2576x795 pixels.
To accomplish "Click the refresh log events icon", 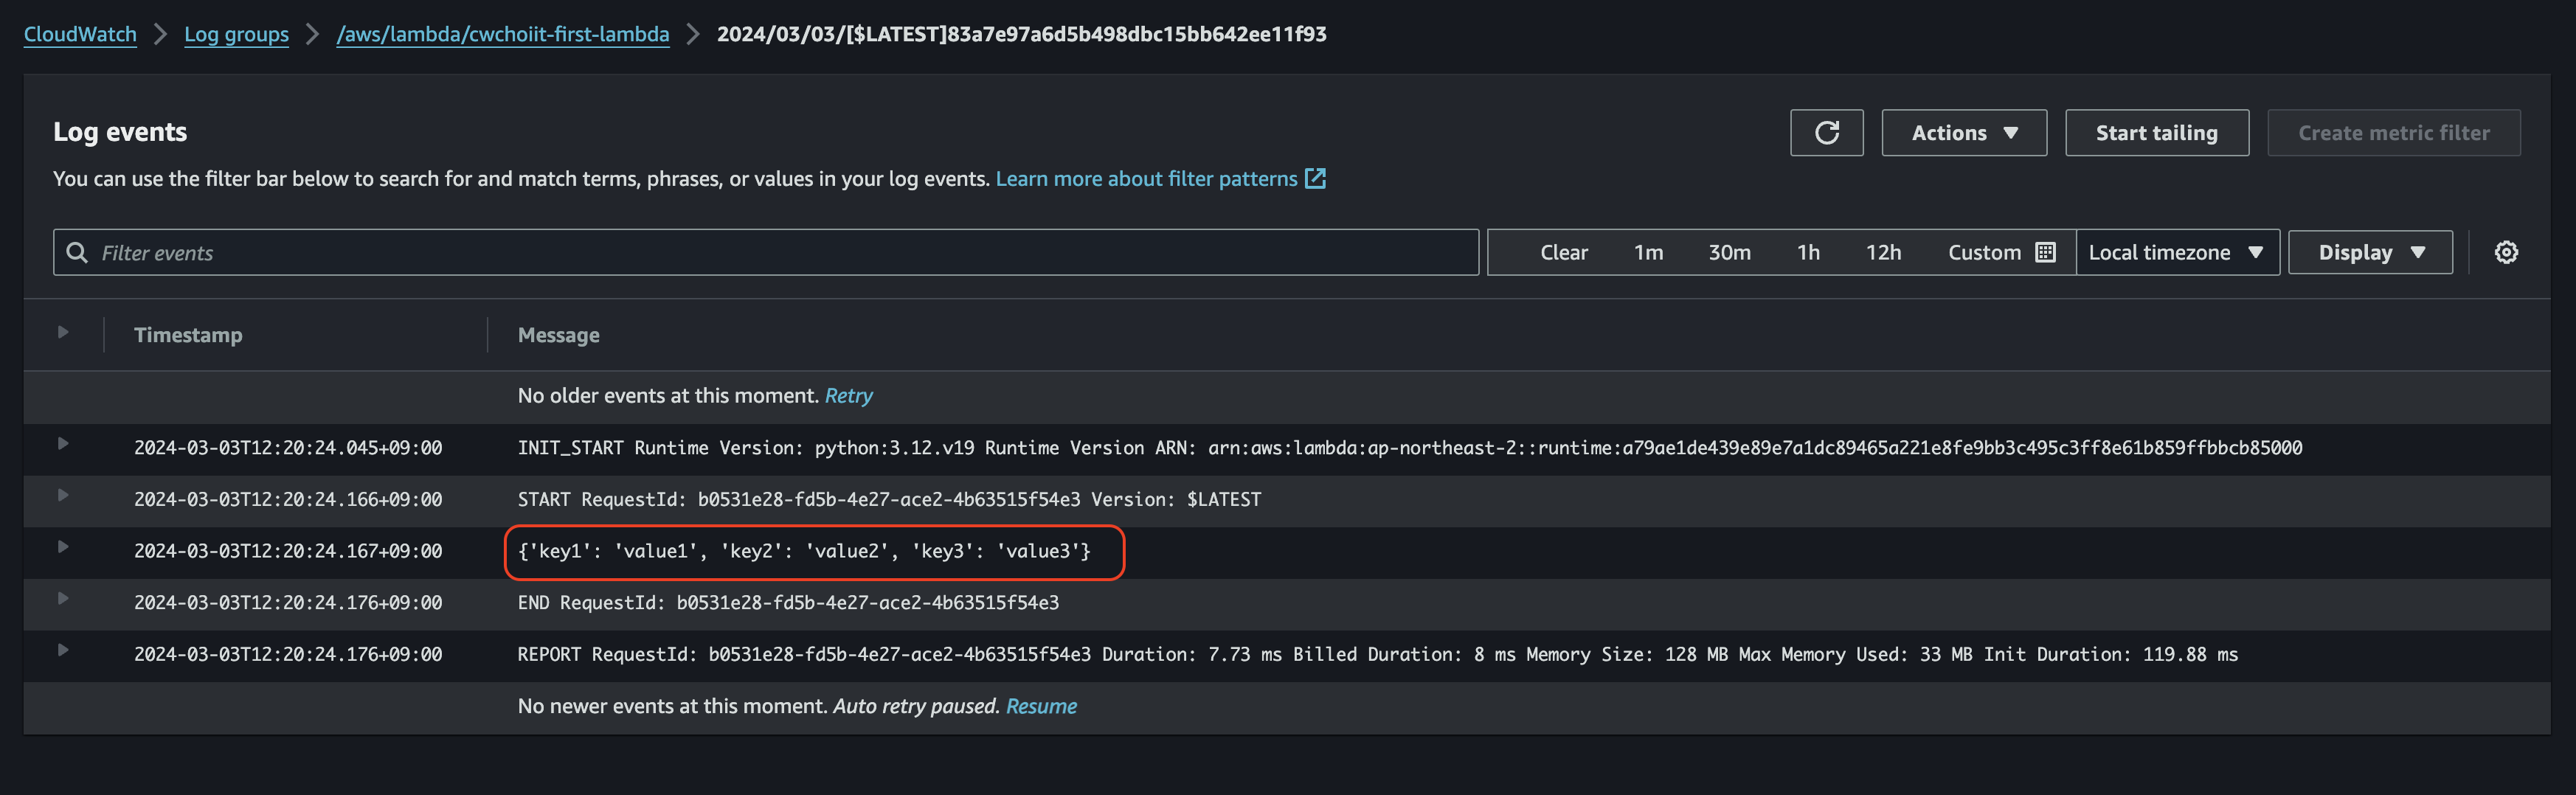I will 1826,133.
